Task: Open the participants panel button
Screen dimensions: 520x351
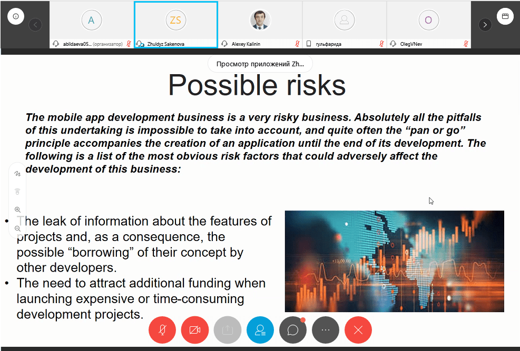Action: [x=260, y=330]
